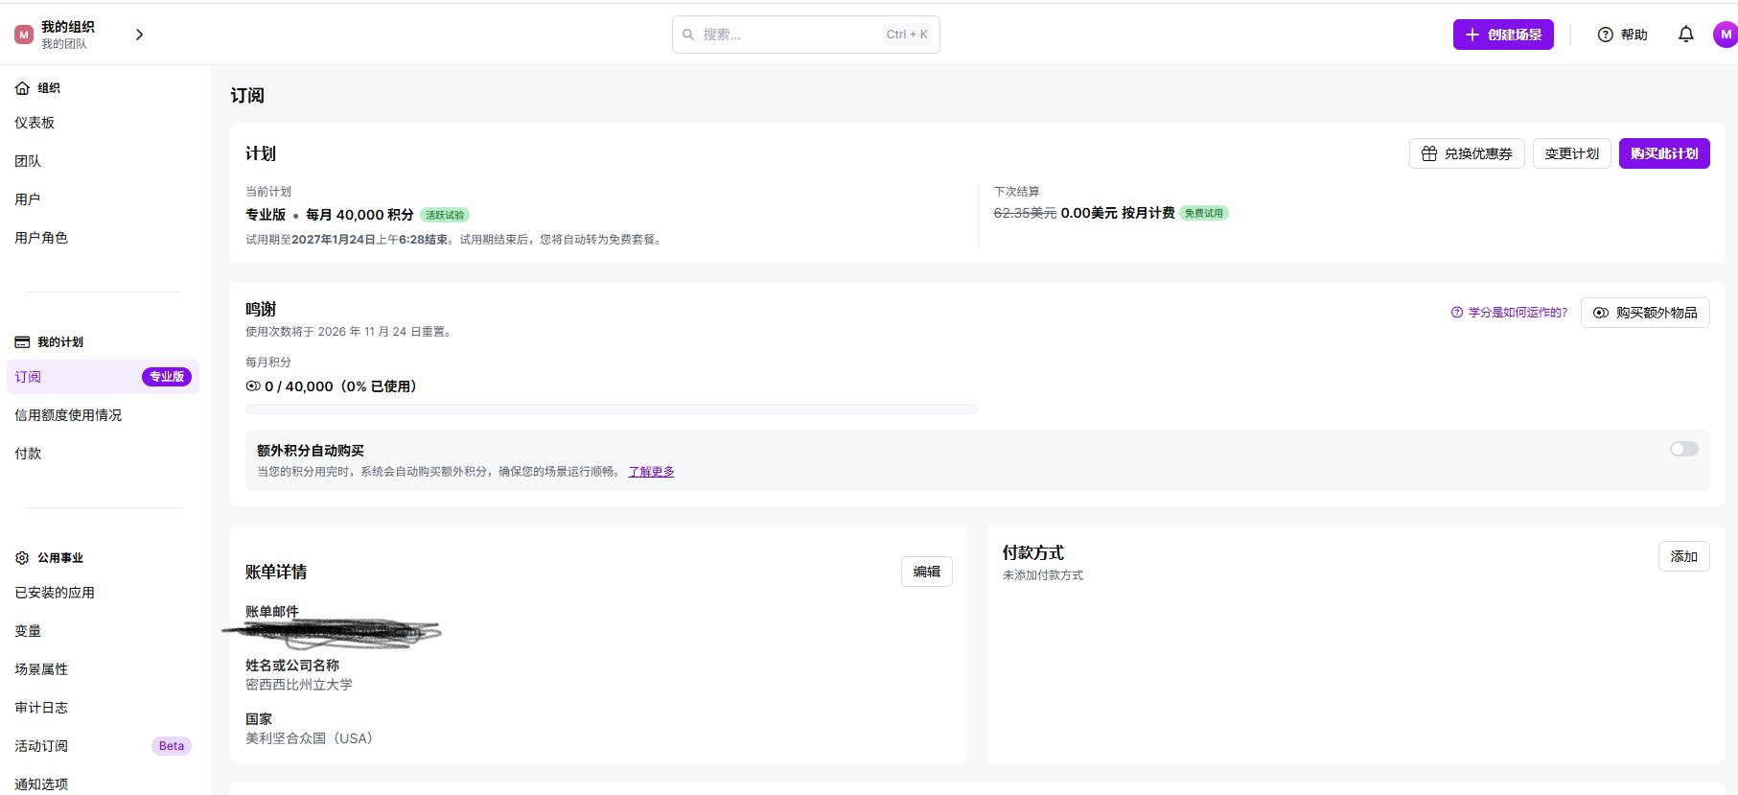Open 活动订阅 sidebar page

(x=41, y=746)
